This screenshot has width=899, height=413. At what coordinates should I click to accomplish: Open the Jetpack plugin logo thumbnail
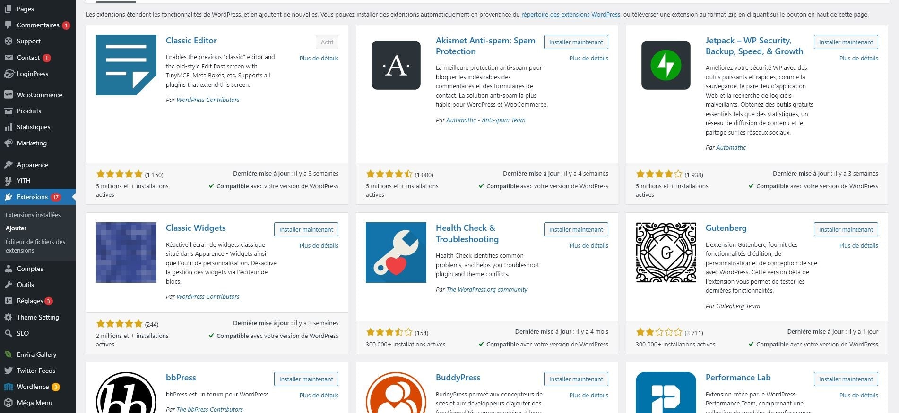point(666,65)
